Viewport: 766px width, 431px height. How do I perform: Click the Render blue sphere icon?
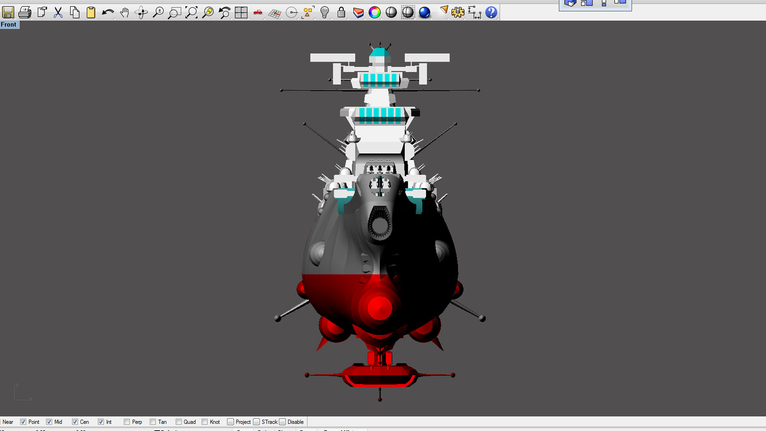tap(424, 12)
